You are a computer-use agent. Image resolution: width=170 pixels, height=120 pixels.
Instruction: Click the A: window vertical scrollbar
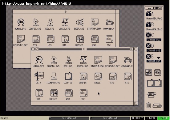click(x=136, y=76)
